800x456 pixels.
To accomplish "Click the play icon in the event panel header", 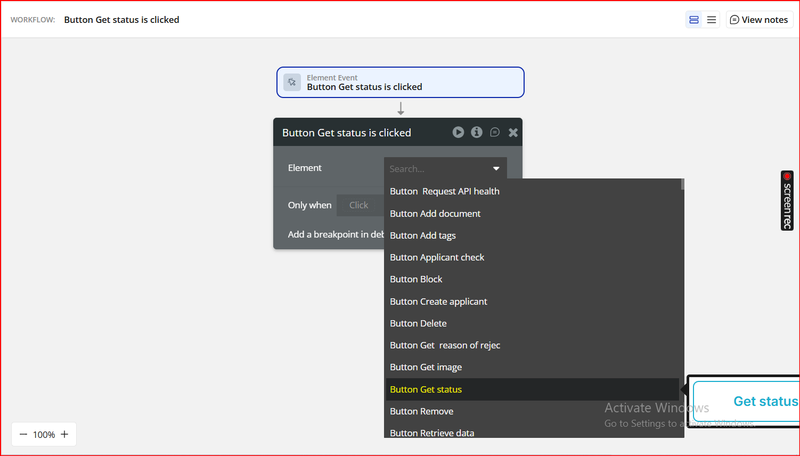I will coord(458,132).
